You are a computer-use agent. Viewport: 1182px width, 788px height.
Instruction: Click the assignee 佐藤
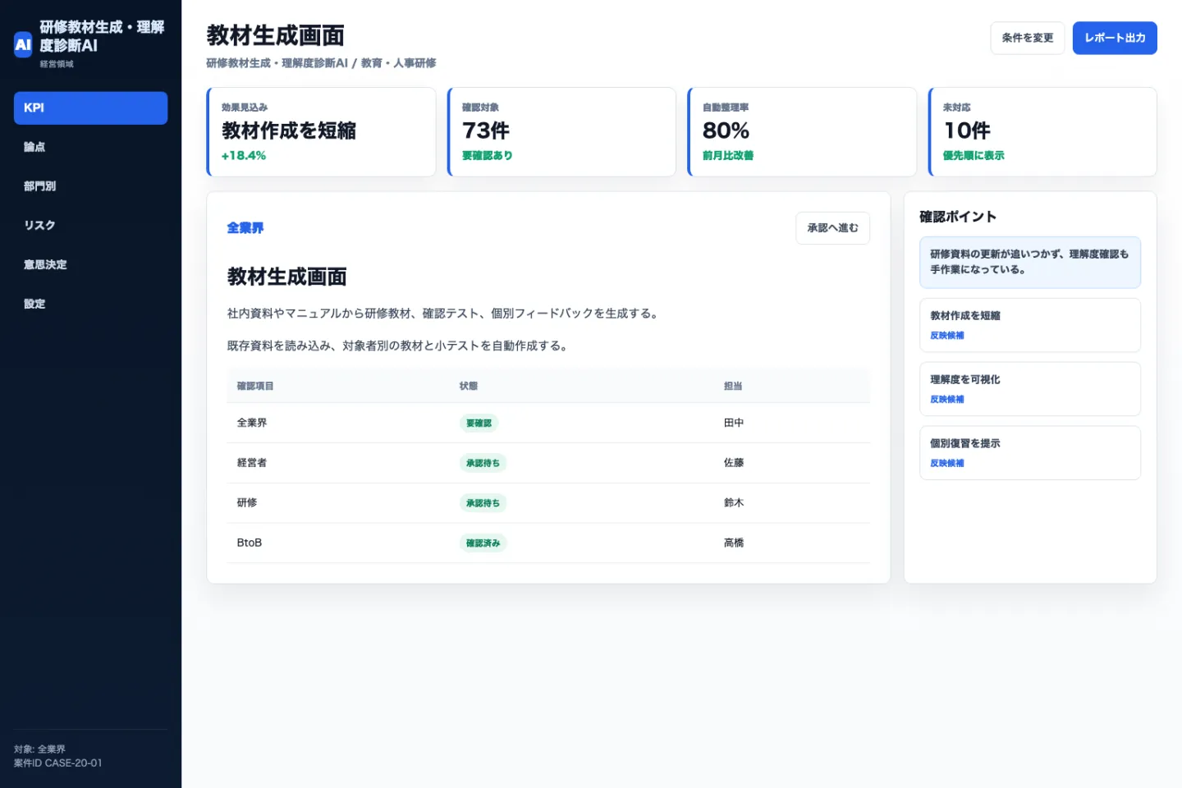tap(734, 463)
